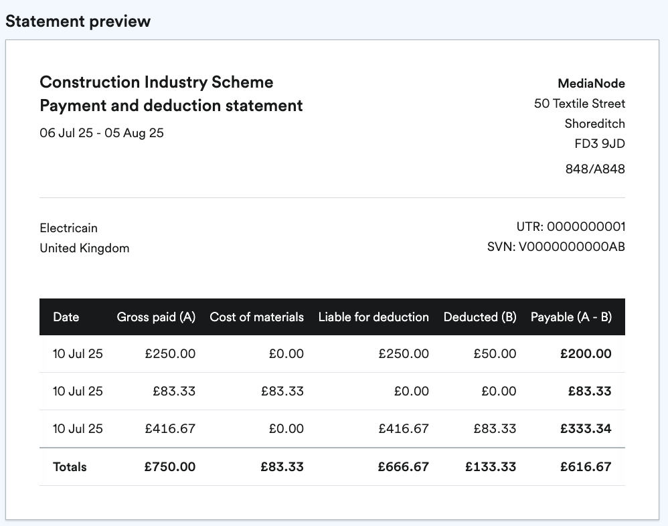Viewport: 668px width, 526px height.
Task: Click the £200.00 payable amount
Action: tap(586, 353)
